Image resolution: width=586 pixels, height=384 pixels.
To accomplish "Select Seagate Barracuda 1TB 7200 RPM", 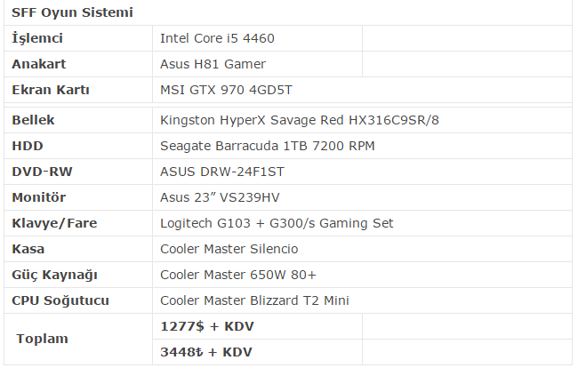I will tap(268, 146).
